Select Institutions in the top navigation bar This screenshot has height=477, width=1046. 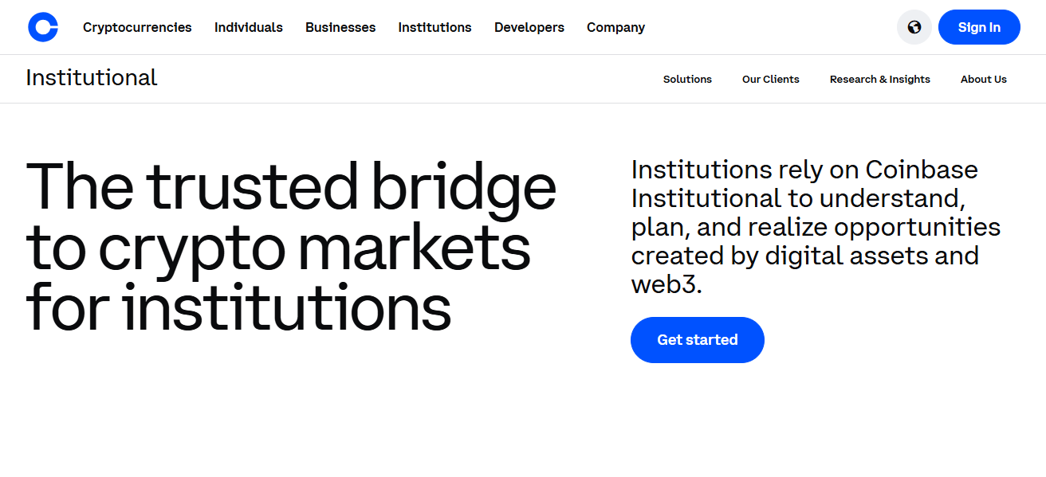[x=435, y=27]
